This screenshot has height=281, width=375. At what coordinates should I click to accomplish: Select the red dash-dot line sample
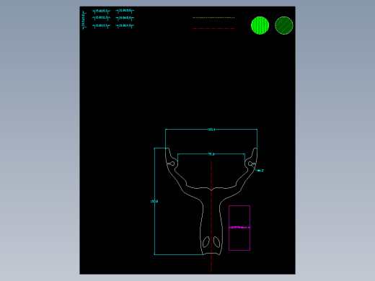coord(213,29)
